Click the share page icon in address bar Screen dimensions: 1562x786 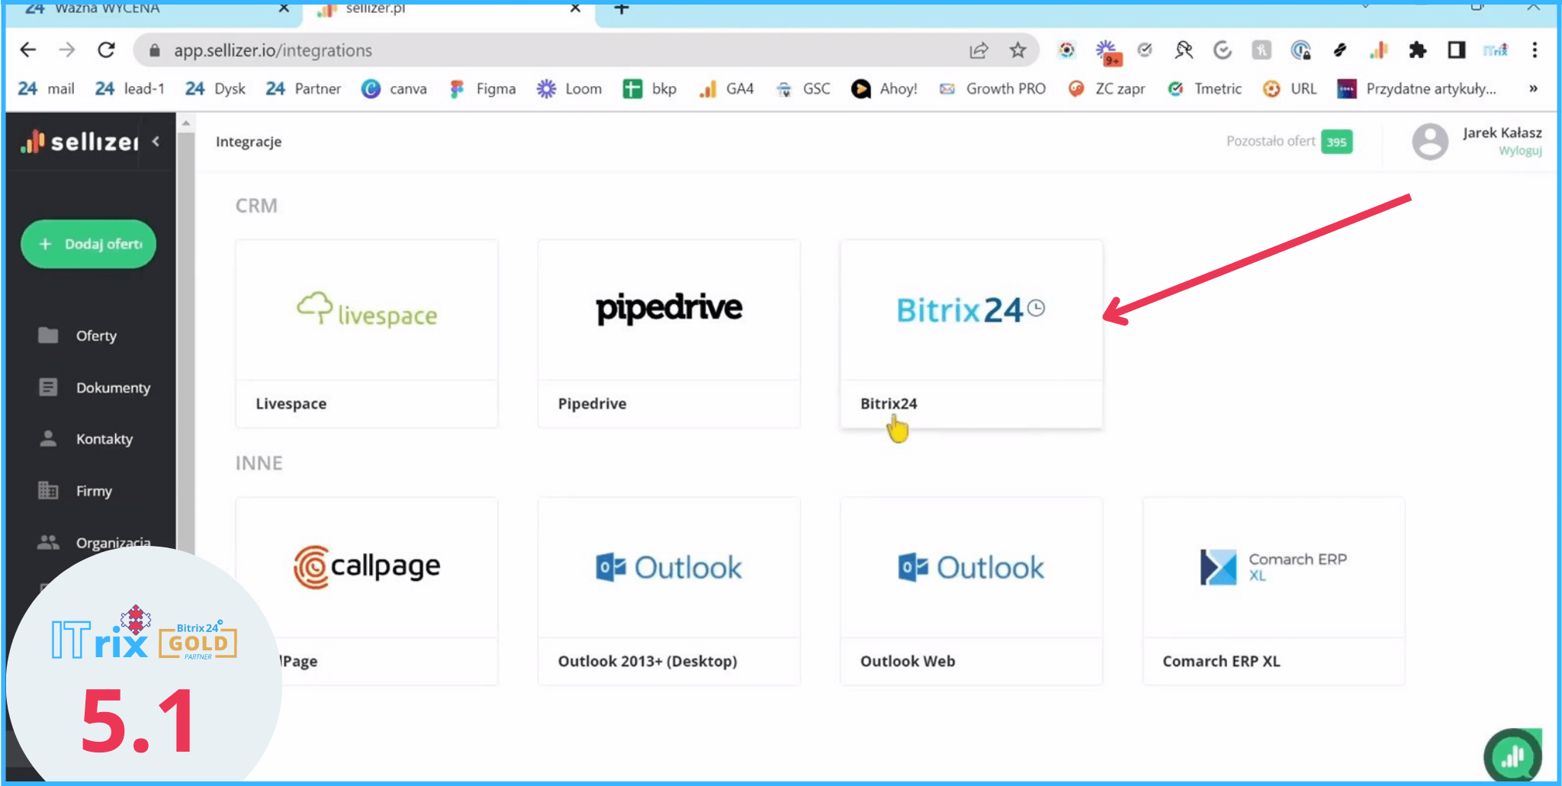tap(979, 50)
